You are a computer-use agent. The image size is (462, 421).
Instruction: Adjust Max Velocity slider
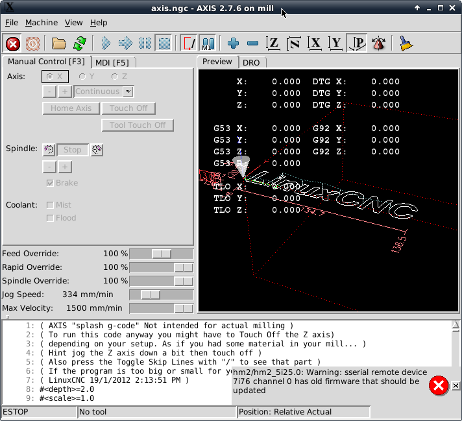(162, 308)
